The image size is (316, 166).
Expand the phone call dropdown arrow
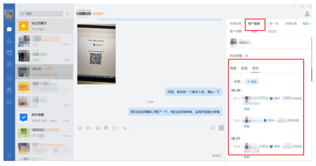pos(129,128)
